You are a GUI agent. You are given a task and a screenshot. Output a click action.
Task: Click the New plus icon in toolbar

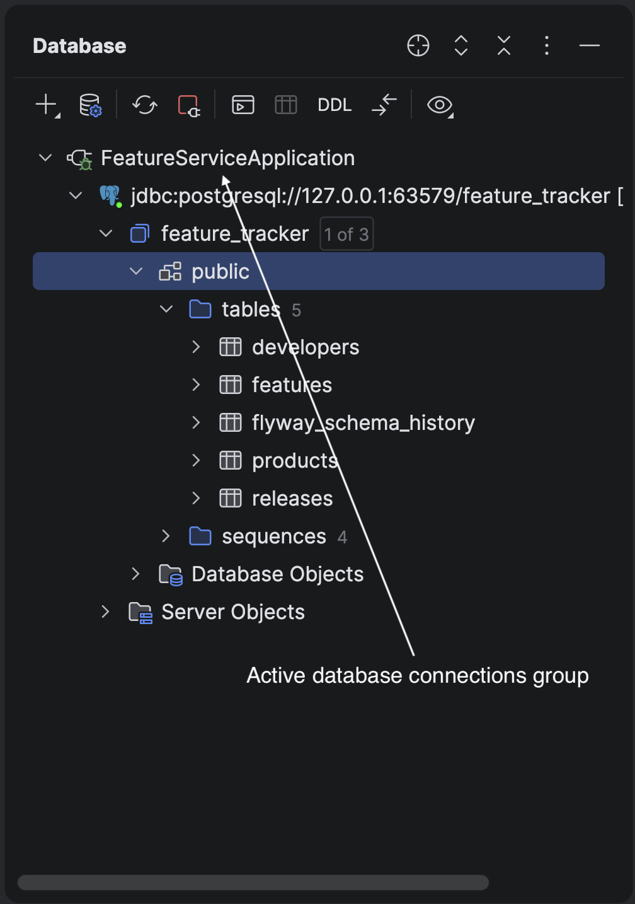tap(47, 105)
